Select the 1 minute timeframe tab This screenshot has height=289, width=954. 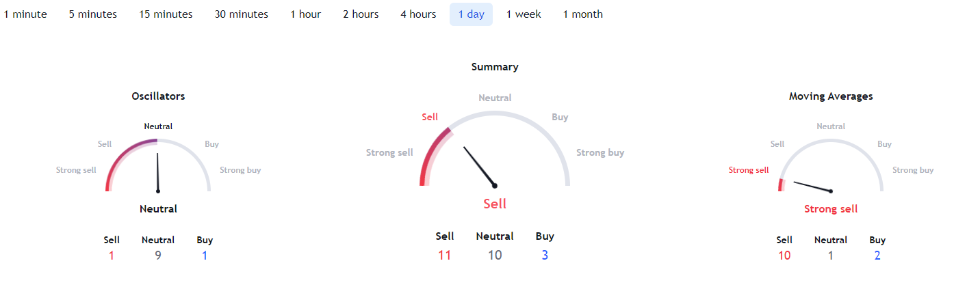[x=25, y=14]
